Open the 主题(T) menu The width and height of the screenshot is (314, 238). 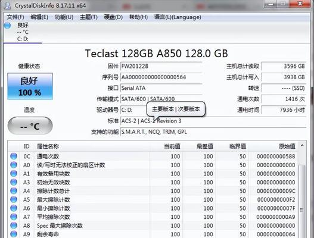click(x=89, y=17)
